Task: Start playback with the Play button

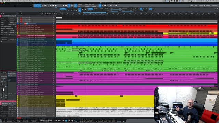Action: tap(69, 121)
